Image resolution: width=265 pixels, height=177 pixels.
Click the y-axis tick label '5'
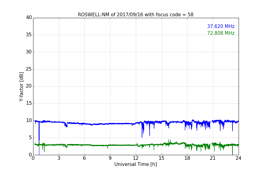click(x=30, y=138)
